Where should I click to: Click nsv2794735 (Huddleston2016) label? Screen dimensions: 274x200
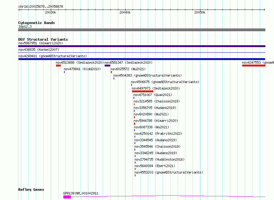[x=159, y=159]
